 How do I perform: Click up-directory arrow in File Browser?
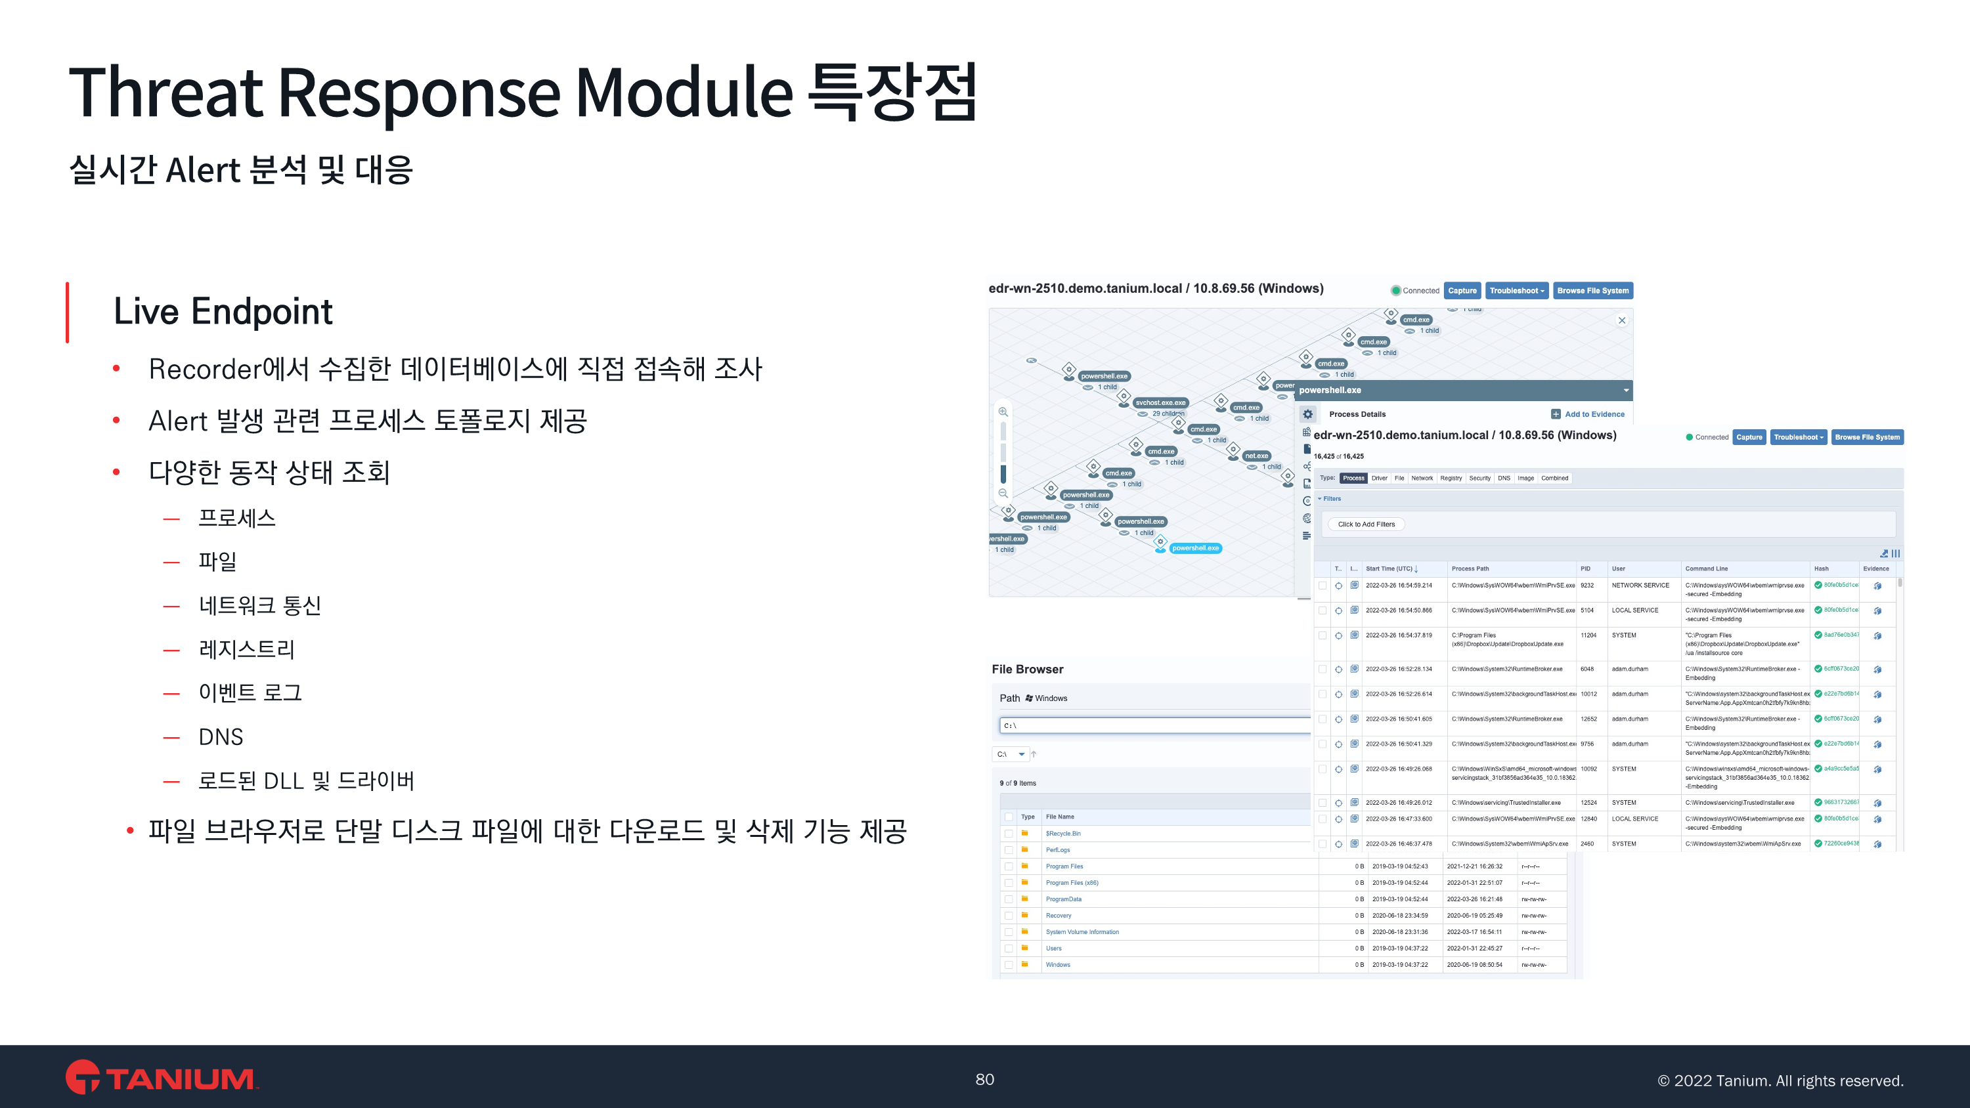[1033, 755]
